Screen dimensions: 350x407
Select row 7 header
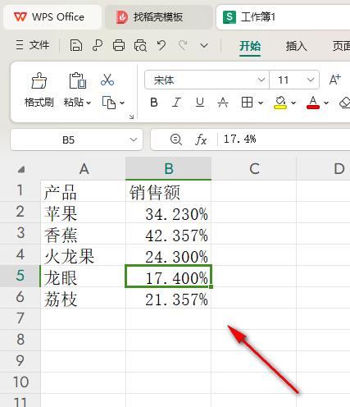(20, 318)
